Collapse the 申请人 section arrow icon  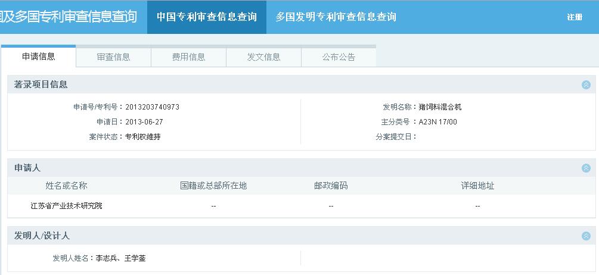(586, 168)
